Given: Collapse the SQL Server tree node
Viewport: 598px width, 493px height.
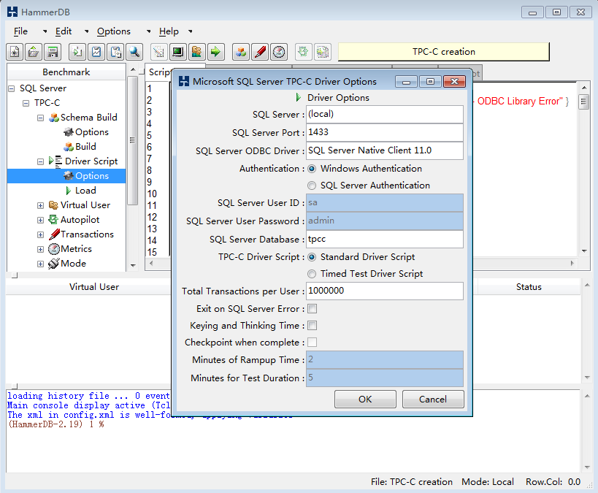Looking at the screenshot, I should [12, 88].
